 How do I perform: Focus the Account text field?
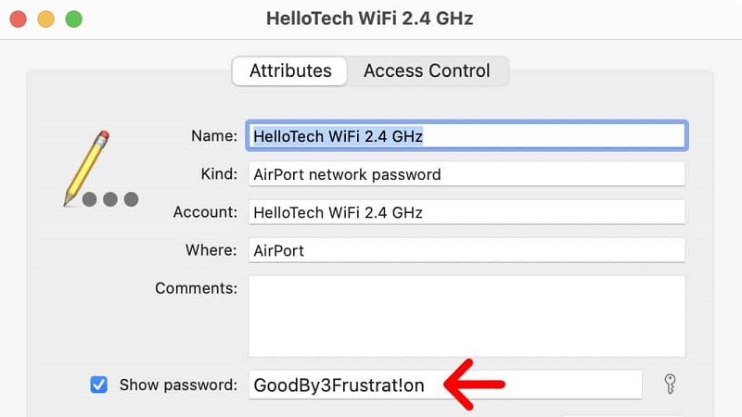[x=467, y=212]
